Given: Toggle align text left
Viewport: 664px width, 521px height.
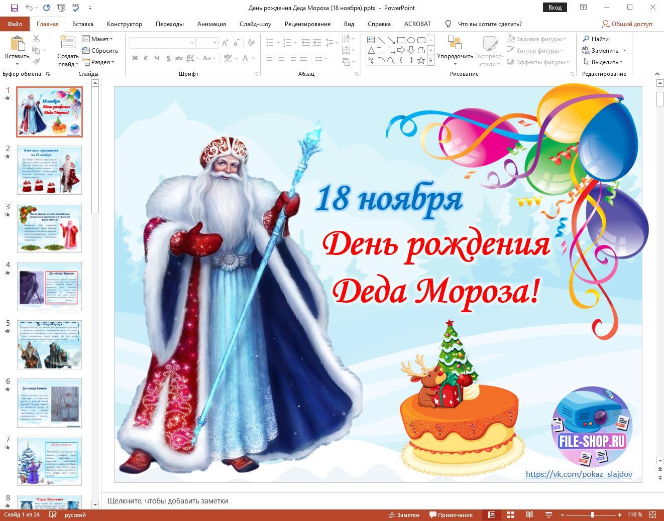Looking at the screenshot, I should pos(270,58).
